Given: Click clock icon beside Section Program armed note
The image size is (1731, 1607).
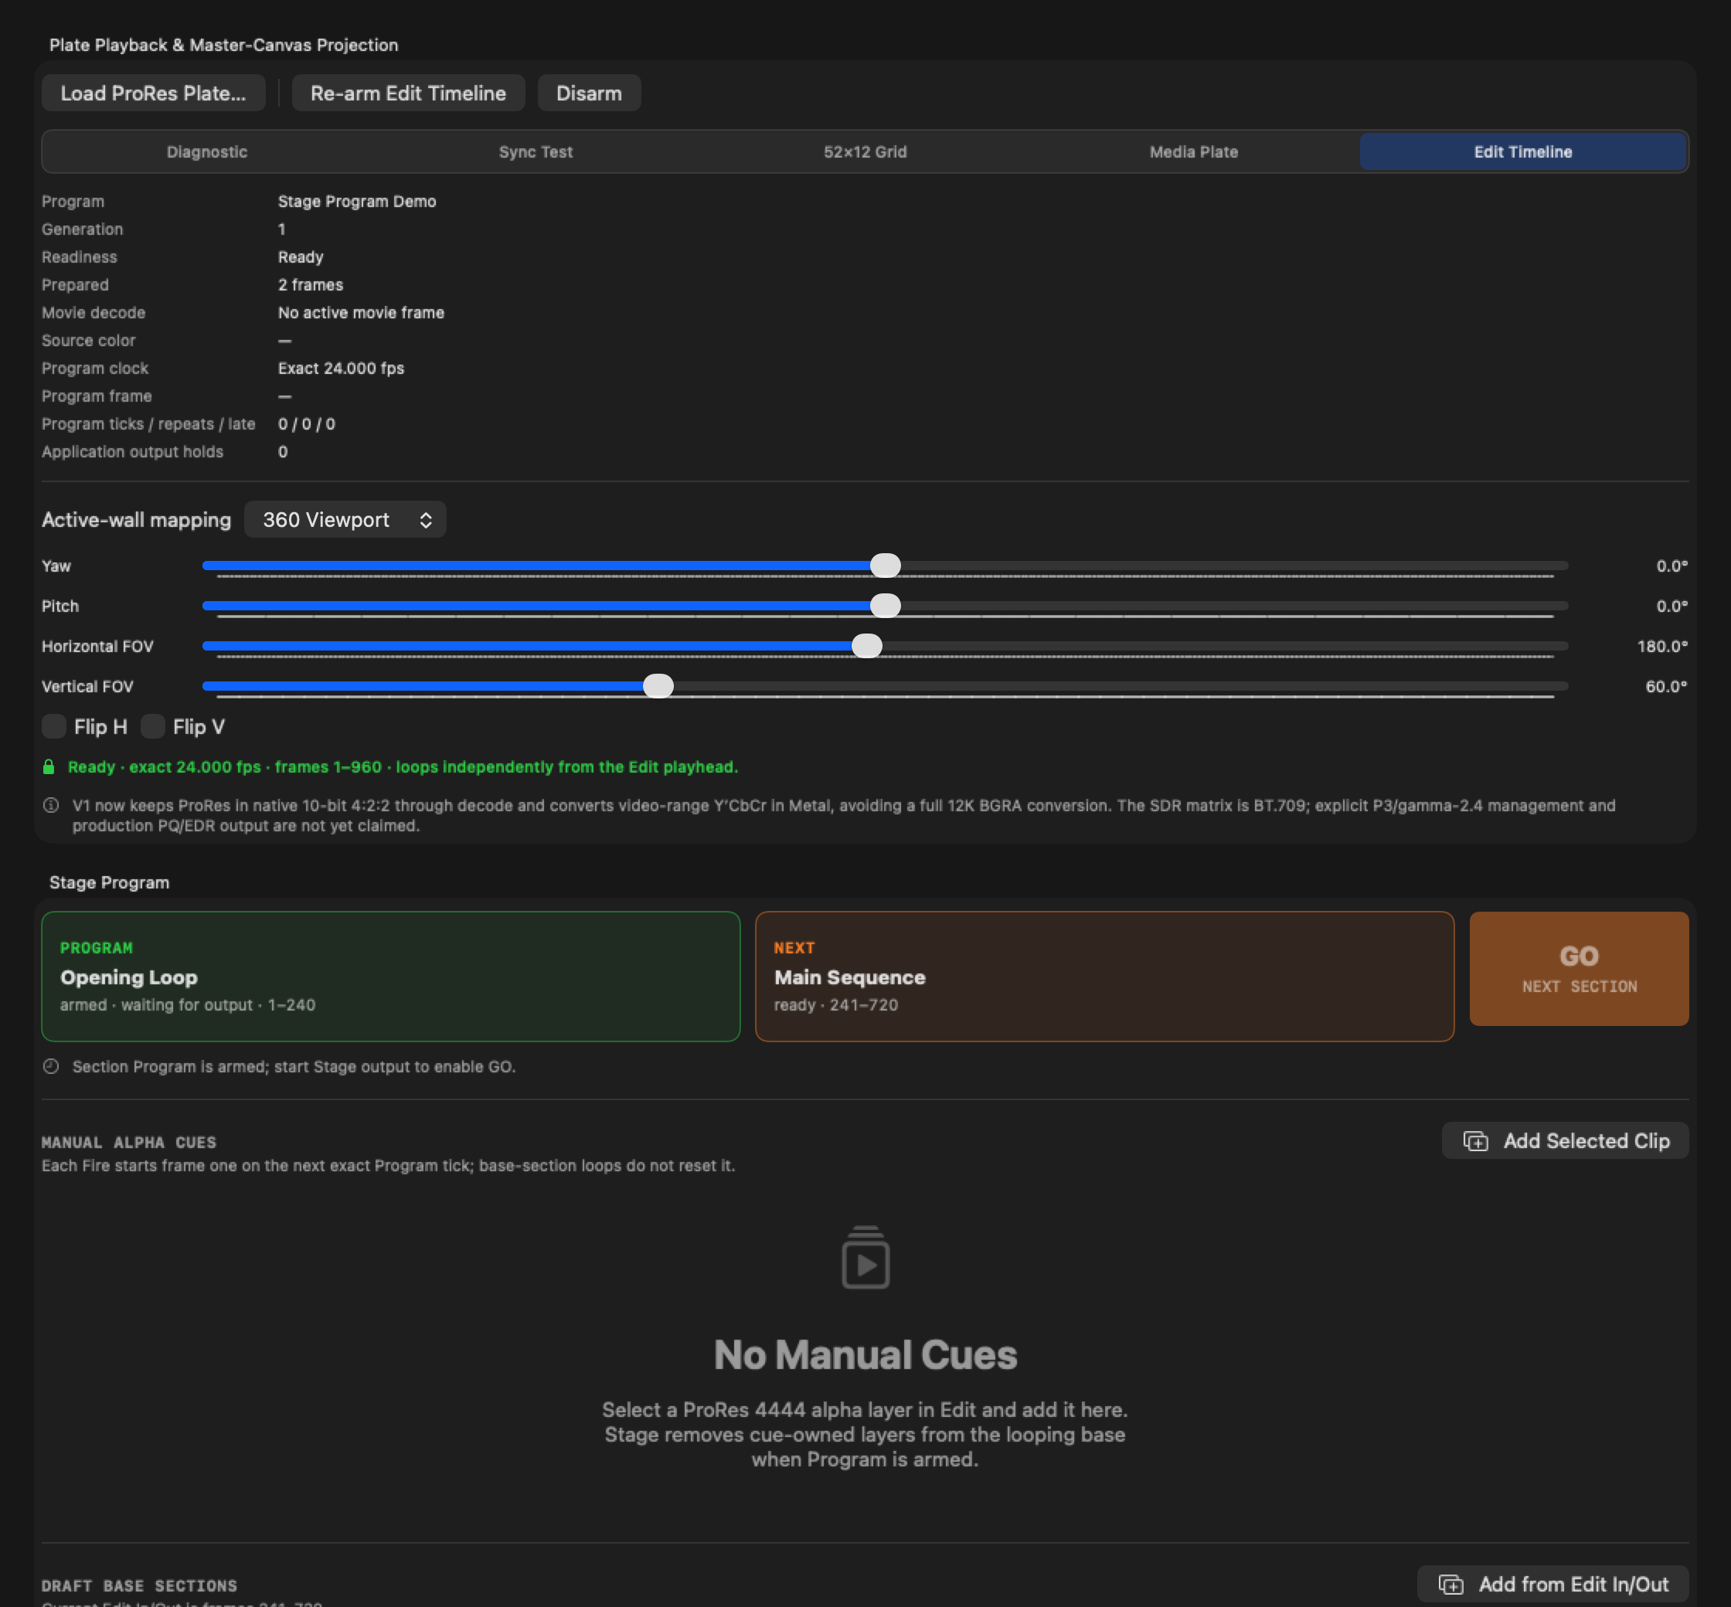Looking at the screenshot, I should pos(51,1066).
